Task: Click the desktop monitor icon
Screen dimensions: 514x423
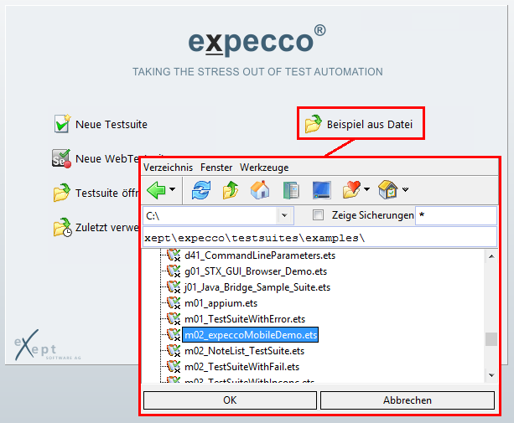Action: tap(321, 189)
